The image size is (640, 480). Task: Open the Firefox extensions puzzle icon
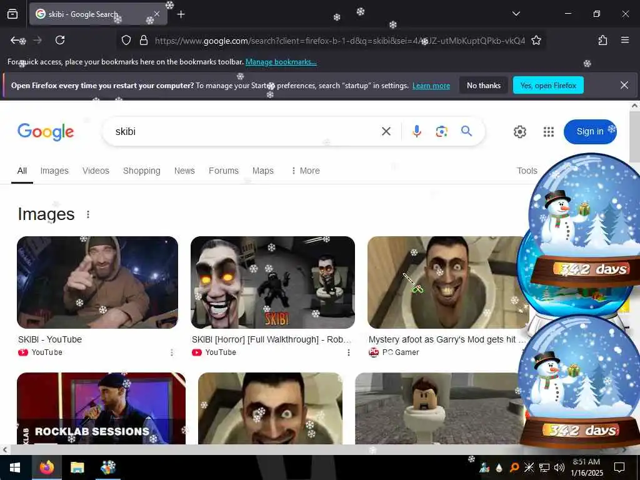click(602, 40)
